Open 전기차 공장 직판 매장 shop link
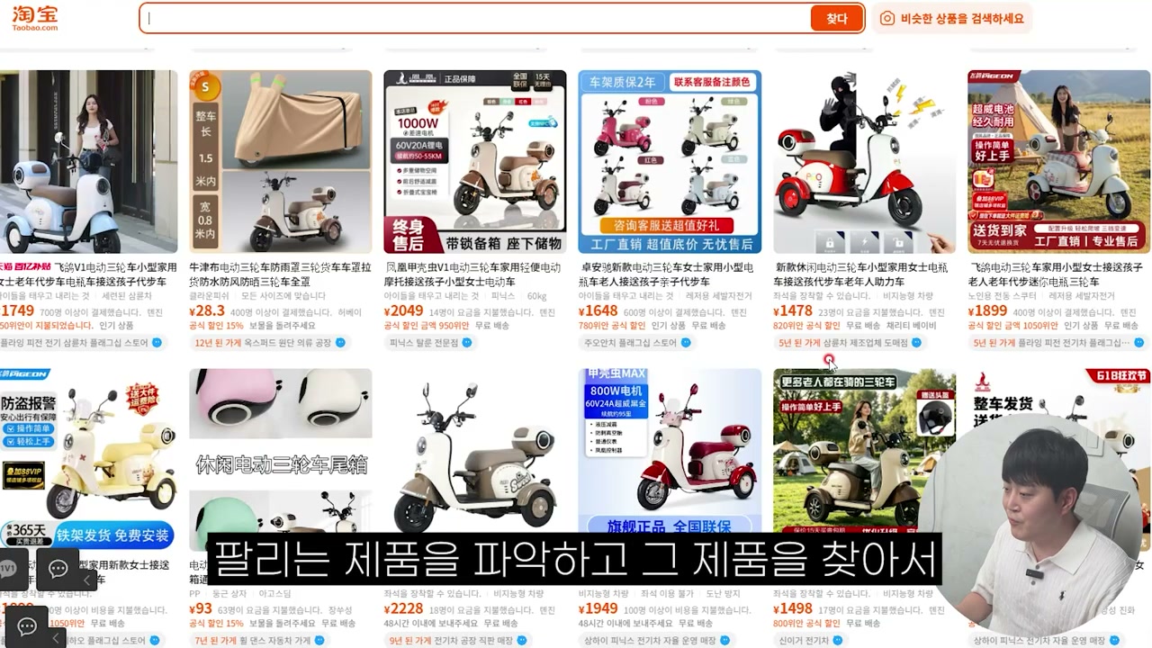Image resolution: width=1152 pixels, height=648 pixels. [473, 641]
